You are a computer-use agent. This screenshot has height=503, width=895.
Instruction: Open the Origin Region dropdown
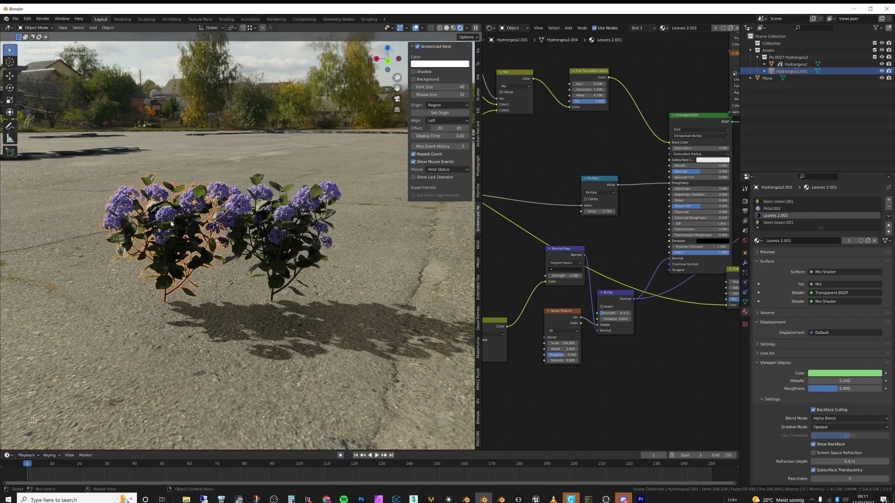[447, 105]
